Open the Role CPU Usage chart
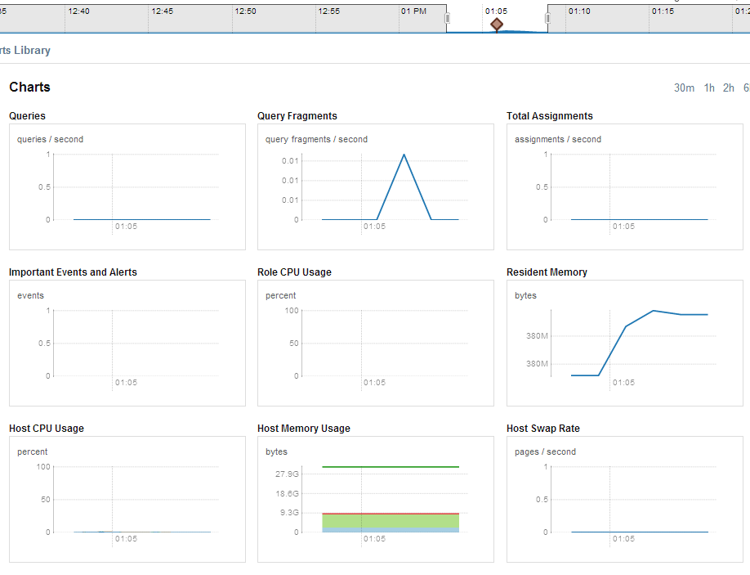The height and width of the screenshot is (575, 750). tap(376, 343)
